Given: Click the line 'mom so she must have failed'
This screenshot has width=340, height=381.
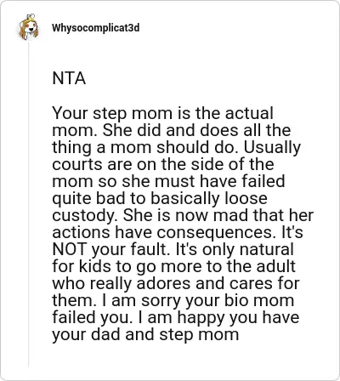Looking at the screenshot, I should point(168,181).
